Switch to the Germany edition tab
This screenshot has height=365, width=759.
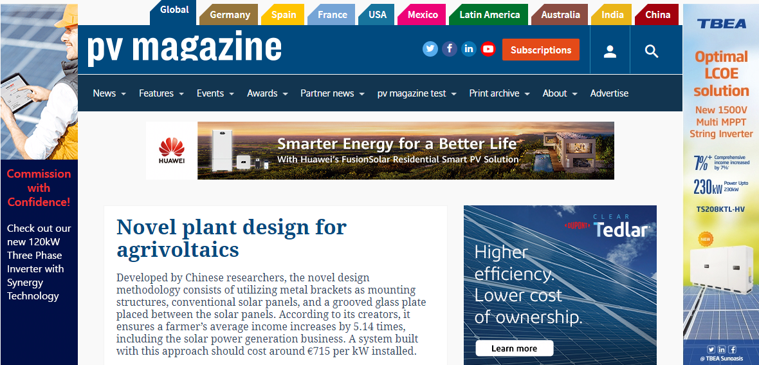[x=230, y=15]
